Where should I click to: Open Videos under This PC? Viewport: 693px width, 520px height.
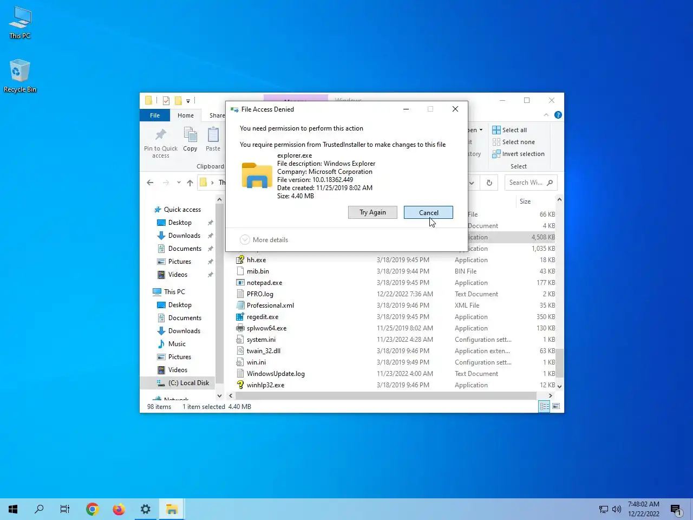pos(178,370)
